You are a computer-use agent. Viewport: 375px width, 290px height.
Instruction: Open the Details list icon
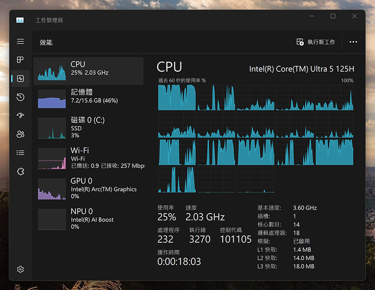[x=20, y=152]
